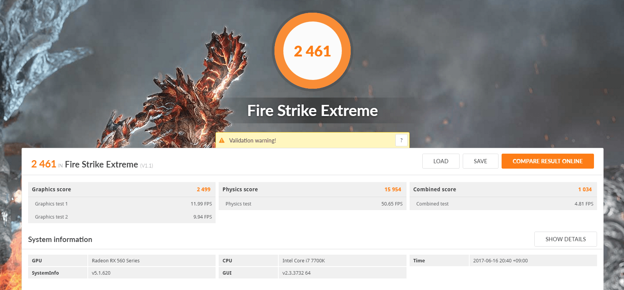
Task: Select Radeon RX 560 Series GPU value
Action: coord(115,261)
